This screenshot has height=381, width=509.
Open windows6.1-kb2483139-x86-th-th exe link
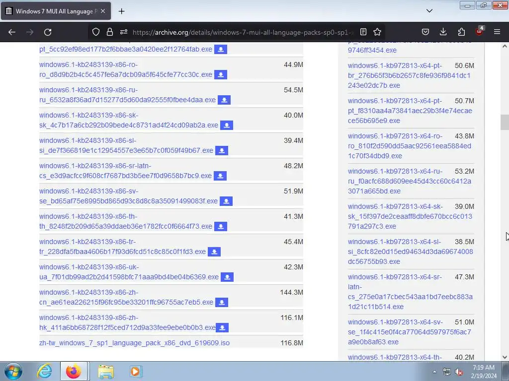point(126,221)
